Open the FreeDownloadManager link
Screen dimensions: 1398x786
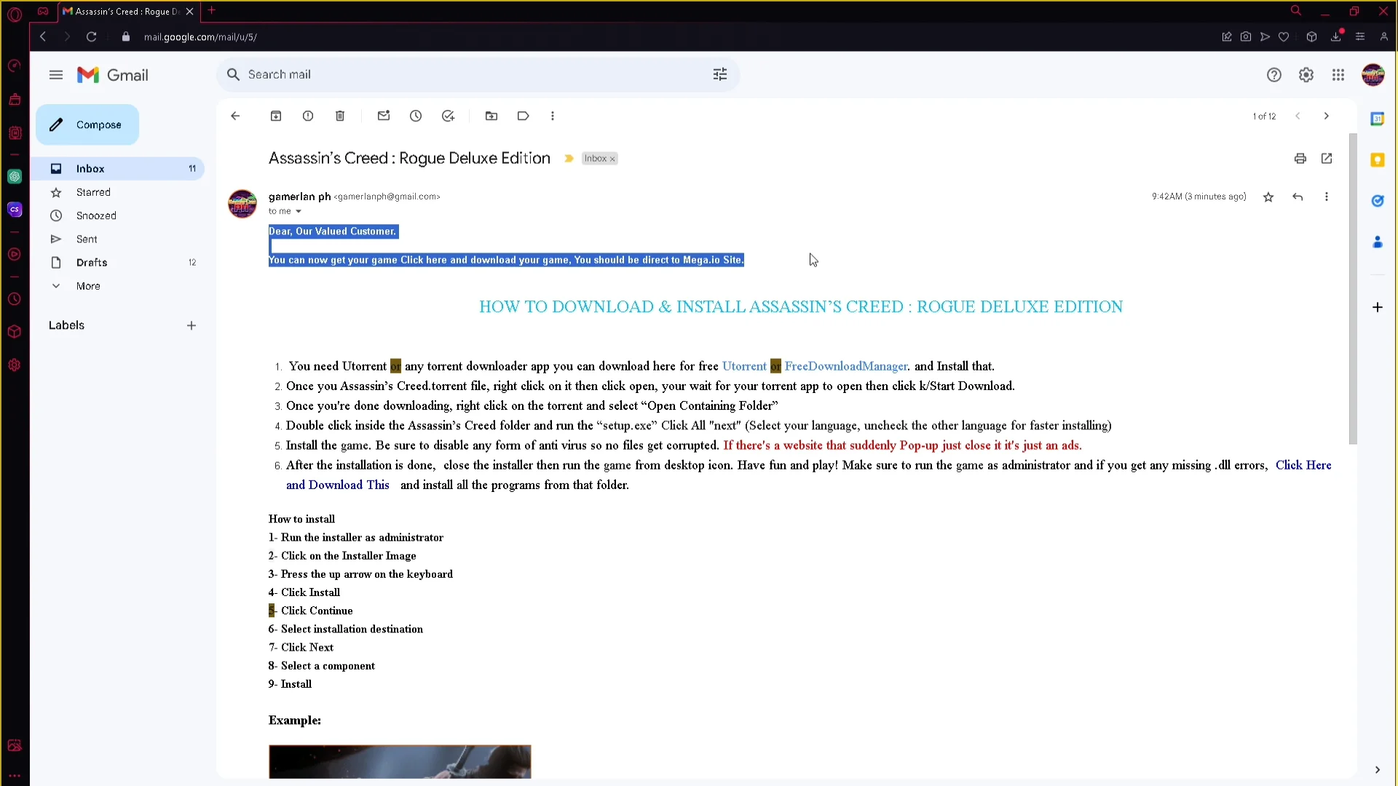[x=846, y=367]
